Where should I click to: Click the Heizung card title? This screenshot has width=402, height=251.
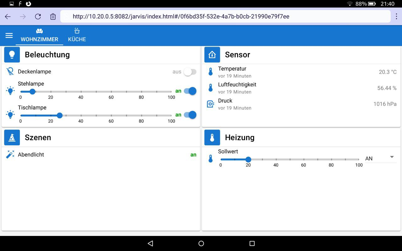(240, 137)
